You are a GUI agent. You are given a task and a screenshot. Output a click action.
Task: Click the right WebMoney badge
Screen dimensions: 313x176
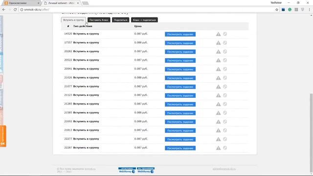coord(146,170)
